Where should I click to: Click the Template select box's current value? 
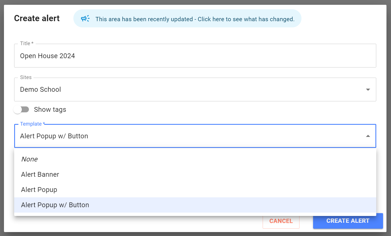click(54, 136)
